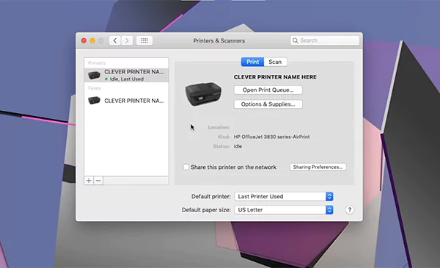Select fax device icon under Faxes list
The height and width of the screenshot is (268, 440).
(94, 101)
